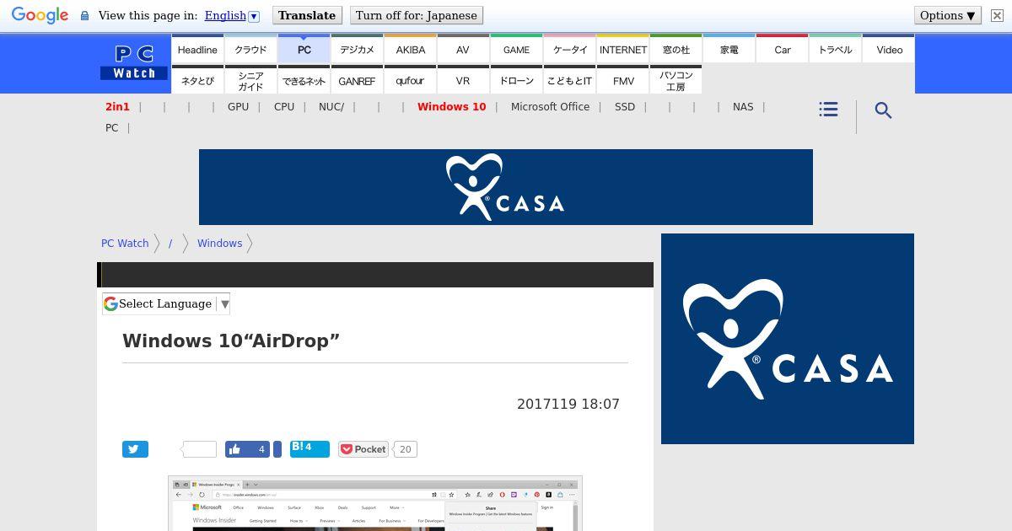This screenshot has width=1012, height=531.
Task: Click the NAS topic link
Action: [x=743, y=106]
